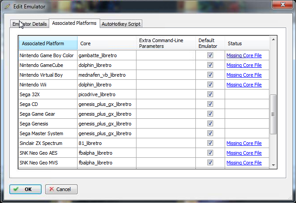Viewport: 296px width, 203px height.
Task: Toggle Default Emulator checkbox for Nintendo GameCube
Action: click(210, 65)
